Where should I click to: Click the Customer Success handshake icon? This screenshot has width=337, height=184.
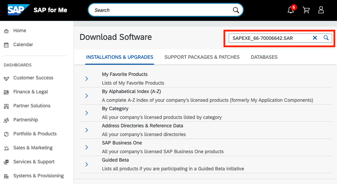[6, 78]
